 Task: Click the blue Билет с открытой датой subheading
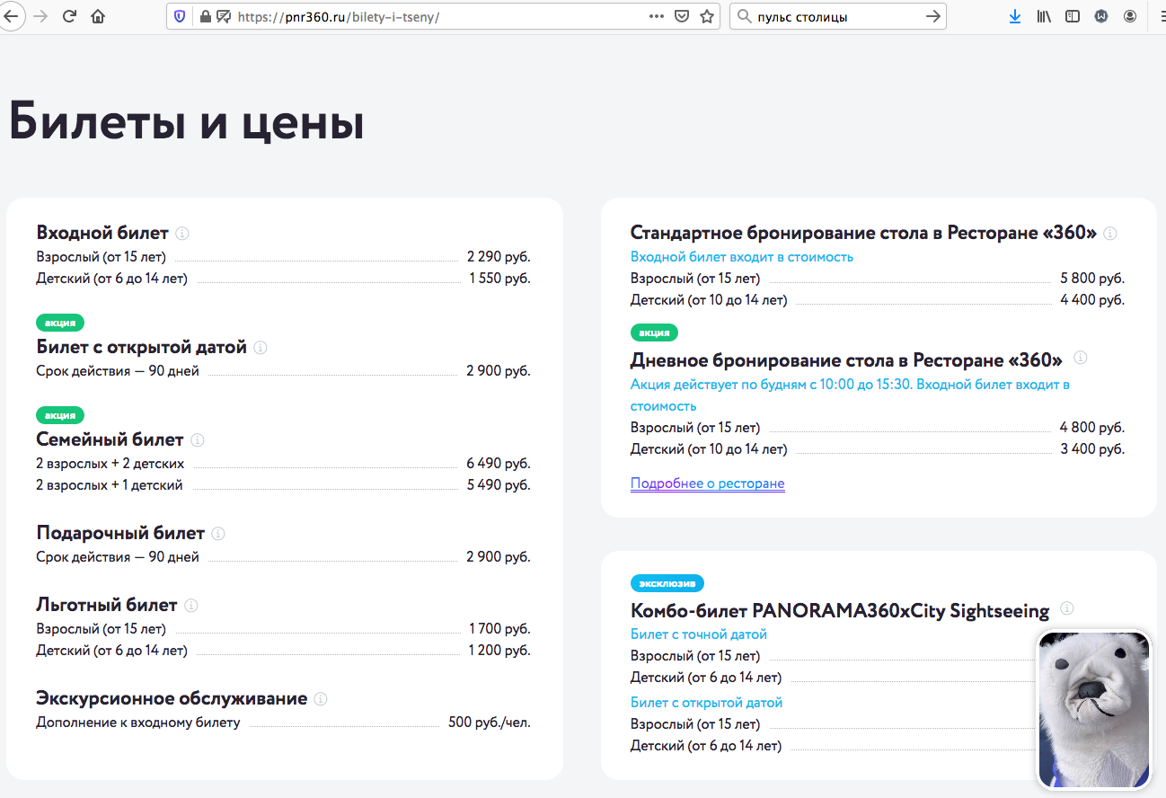tap(707, 703)
